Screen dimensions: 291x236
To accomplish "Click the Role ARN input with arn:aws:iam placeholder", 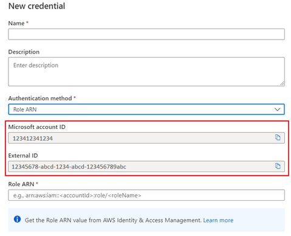I will (x=146, y=195).
